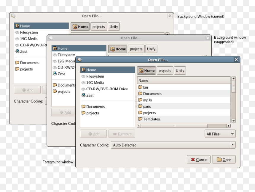Open projects bookmark in current background window
The height and width of the screenshot is (192, 255).
(x=31, y=69)
